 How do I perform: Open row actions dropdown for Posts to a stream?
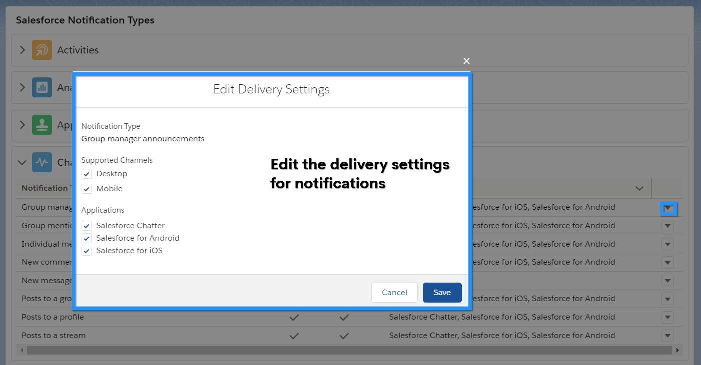[667, 336]
